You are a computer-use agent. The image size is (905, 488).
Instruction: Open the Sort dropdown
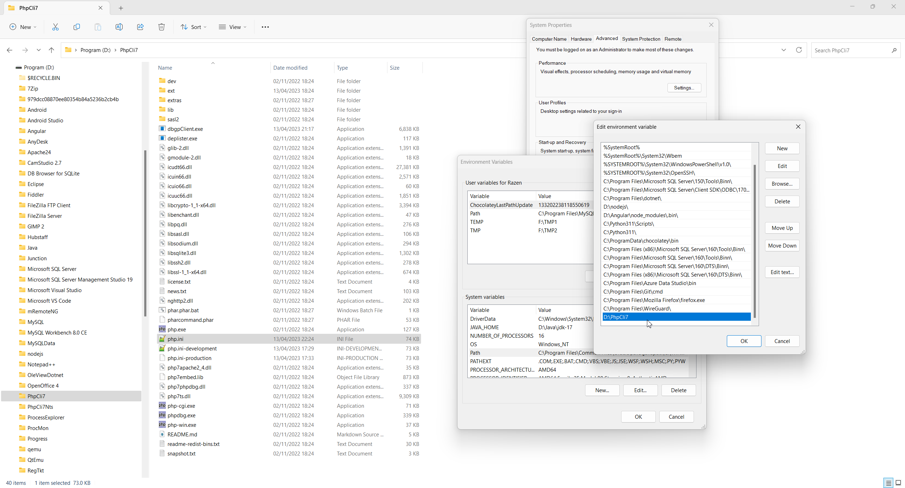coord(193,27)
